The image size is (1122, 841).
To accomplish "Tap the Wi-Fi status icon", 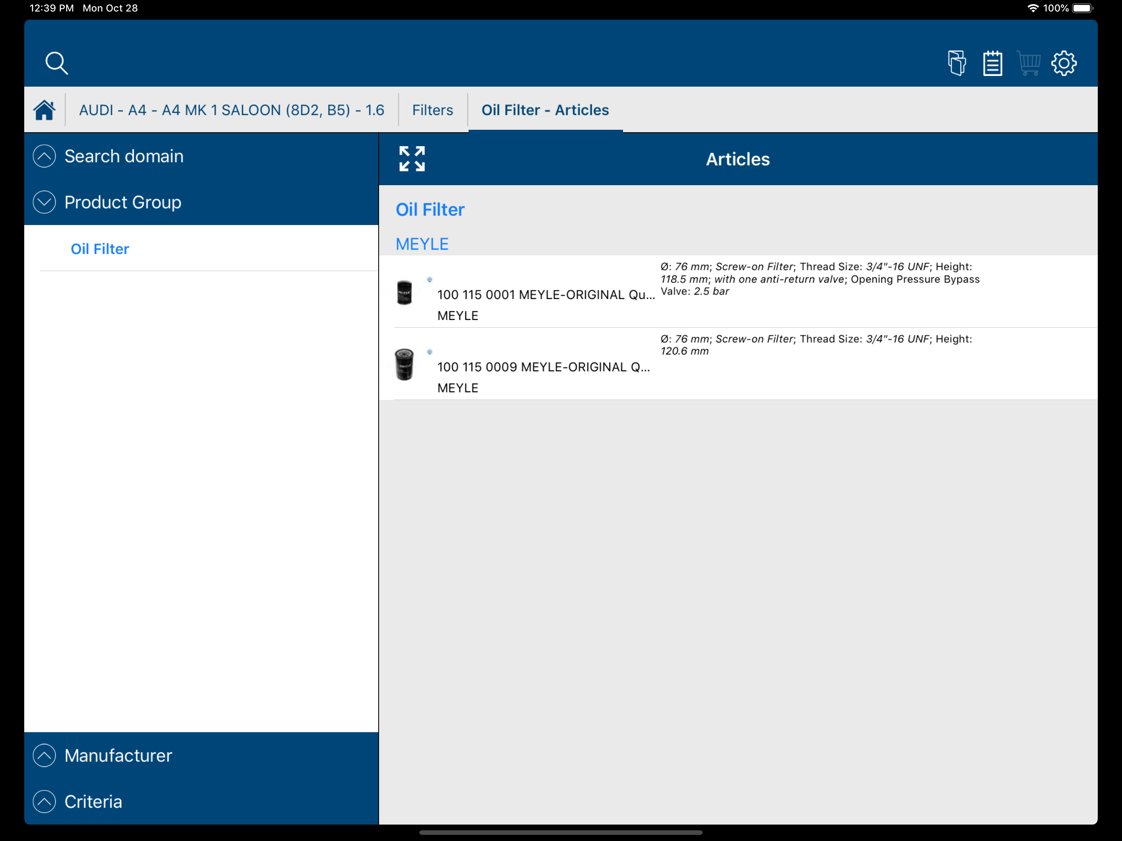I will pos(1033,8).
